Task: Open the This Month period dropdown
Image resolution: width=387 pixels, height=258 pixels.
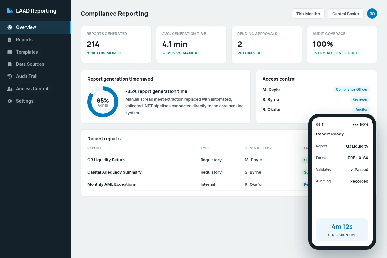Action: 308,14
